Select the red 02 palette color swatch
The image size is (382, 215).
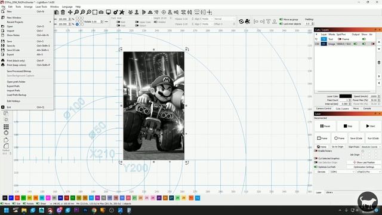point(17,198)
